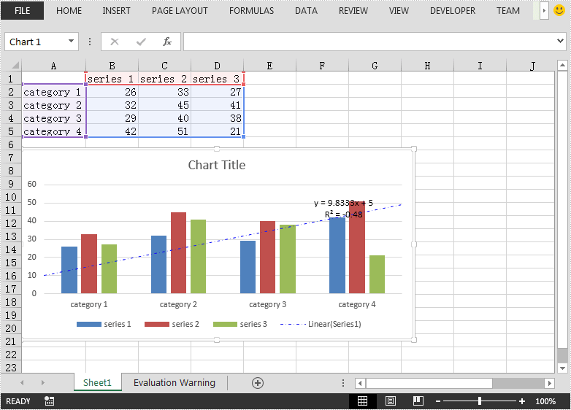
Task: Click the Chart Title text
Action: [217, 165]
